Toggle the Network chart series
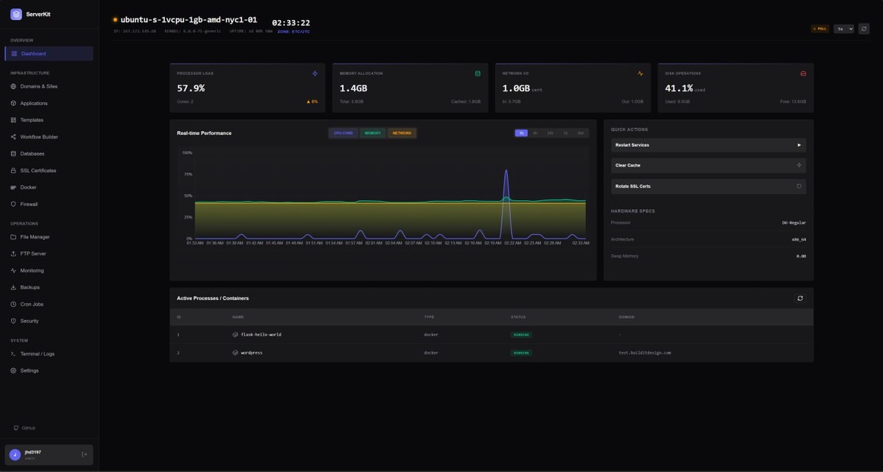 point(402,133)
